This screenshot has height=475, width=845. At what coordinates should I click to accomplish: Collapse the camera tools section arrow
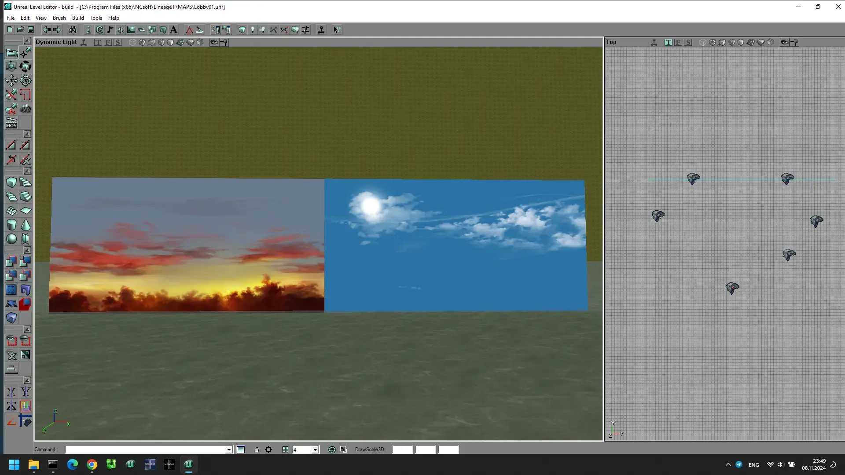27,40
